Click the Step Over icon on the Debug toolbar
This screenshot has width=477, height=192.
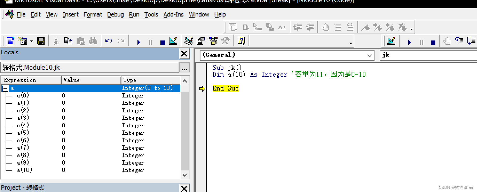471,41
